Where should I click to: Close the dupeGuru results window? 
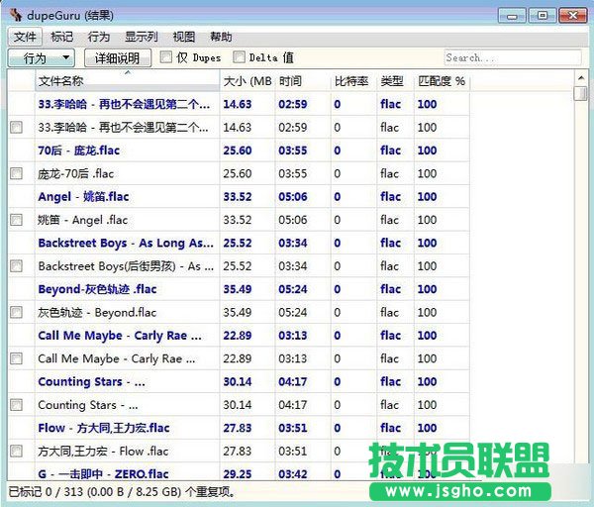(x=571, y=14)
